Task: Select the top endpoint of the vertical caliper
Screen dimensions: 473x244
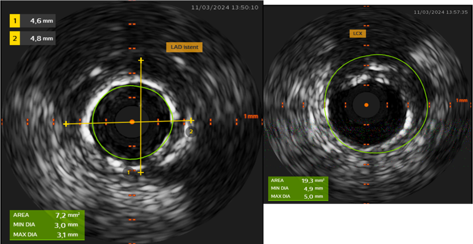Action: 141,59
